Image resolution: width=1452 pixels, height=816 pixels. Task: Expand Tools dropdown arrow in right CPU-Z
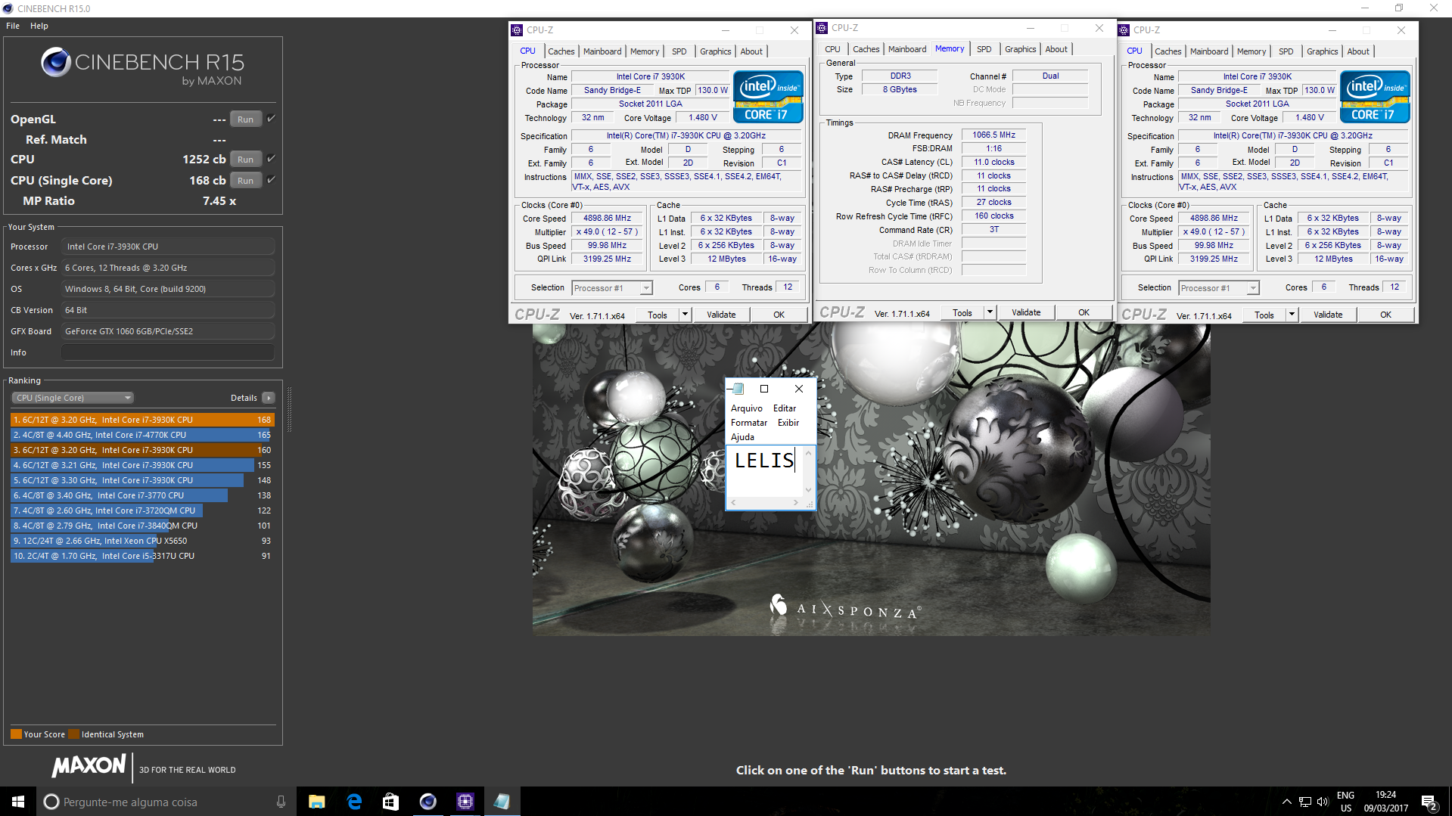click(1292, 315)
